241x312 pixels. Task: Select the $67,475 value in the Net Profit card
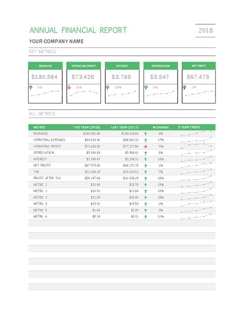(198, 77)
